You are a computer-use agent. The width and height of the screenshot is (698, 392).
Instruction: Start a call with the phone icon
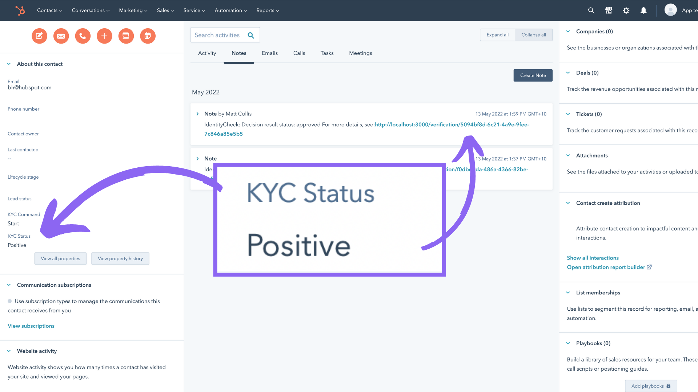[x=83, y=36]
